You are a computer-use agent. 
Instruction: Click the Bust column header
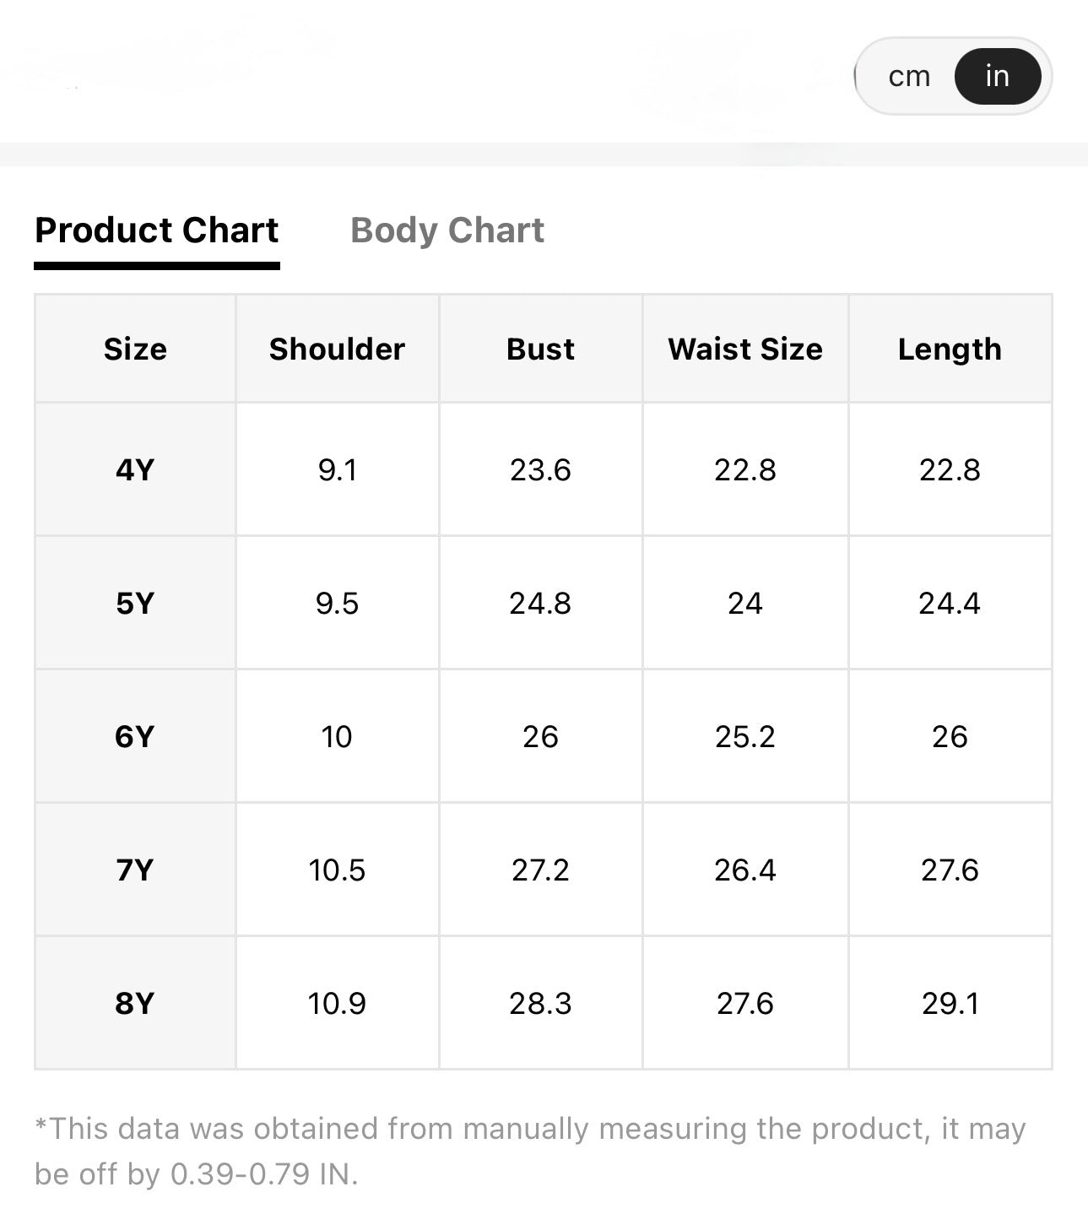[540, 349]
